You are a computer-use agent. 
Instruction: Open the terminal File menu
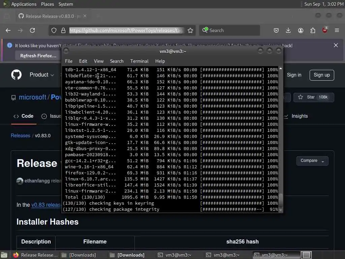point(69,61)
